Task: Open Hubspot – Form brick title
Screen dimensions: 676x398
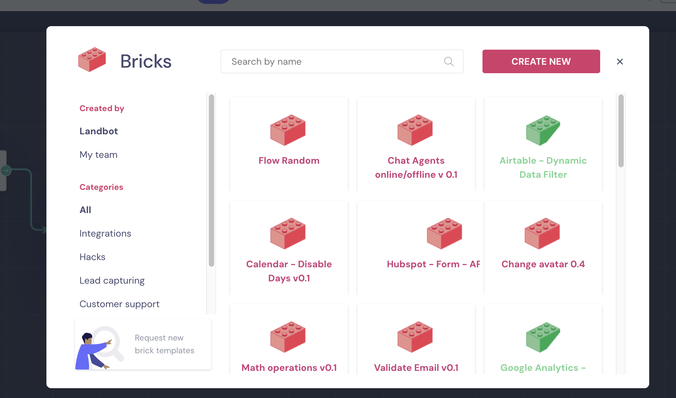Action: [433, 264]
